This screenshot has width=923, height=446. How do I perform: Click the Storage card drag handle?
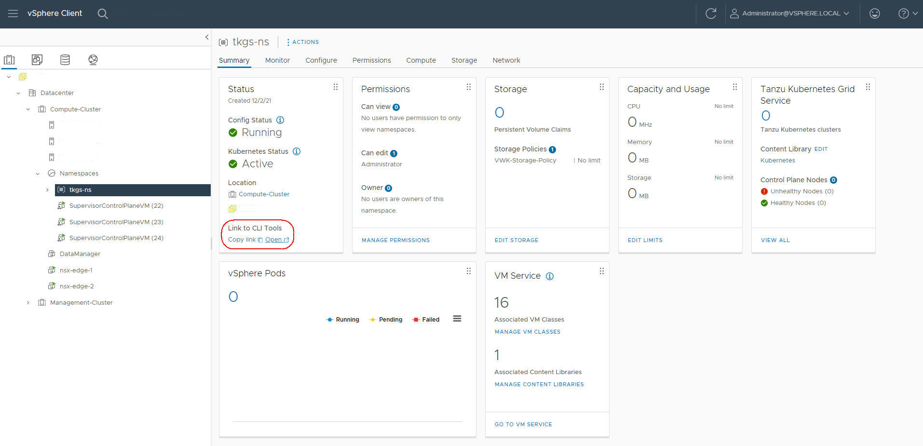(602, 87)
